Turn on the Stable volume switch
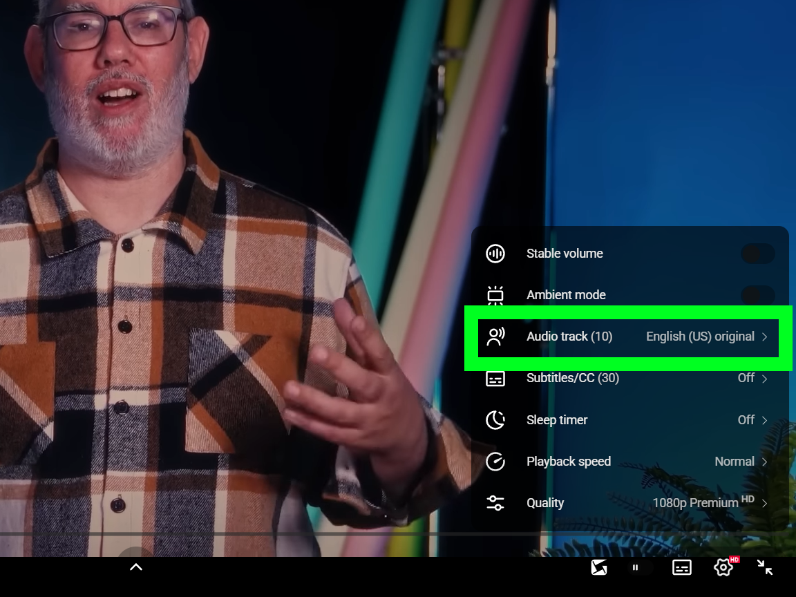 click(758, 254)
